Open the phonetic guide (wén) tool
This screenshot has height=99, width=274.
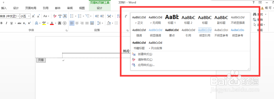pyautogui.click(x=60, y=16)
